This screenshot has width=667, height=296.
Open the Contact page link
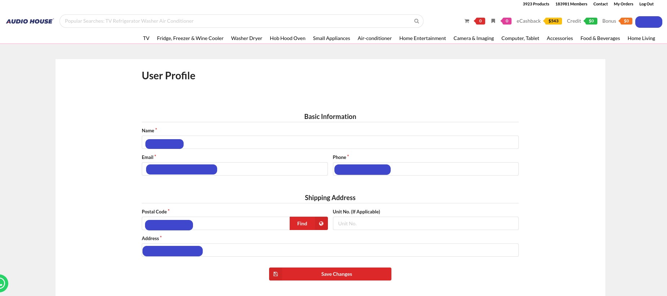point(601,4)
